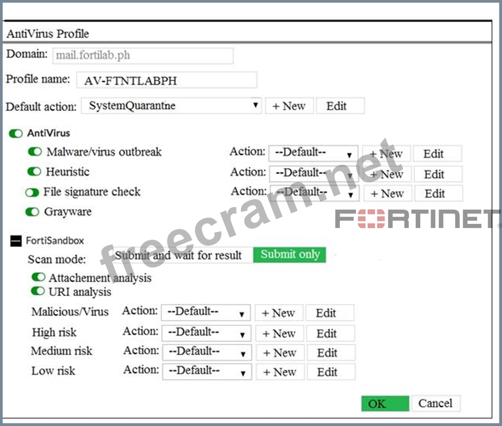
Task: Toggle the Grayware switch
Action: (32, 212)
